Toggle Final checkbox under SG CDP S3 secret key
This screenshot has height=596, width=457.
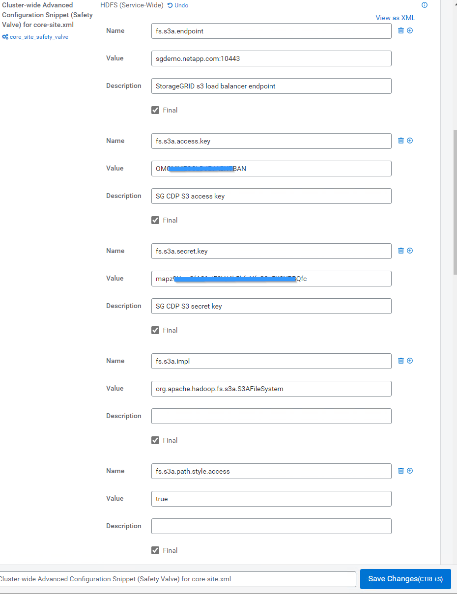155,330
